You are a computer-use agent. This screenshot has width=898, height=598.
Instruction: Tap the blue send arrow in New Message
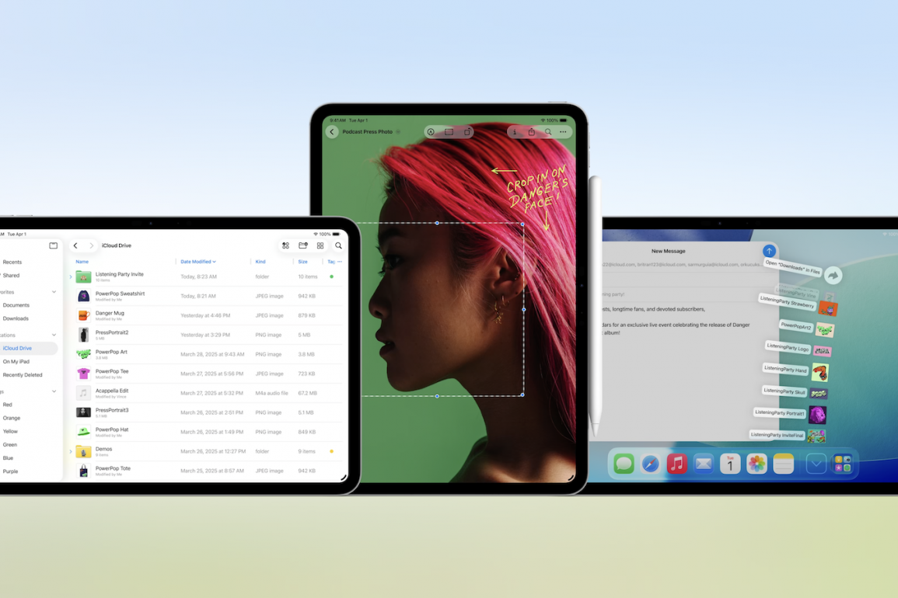point(768,251)
